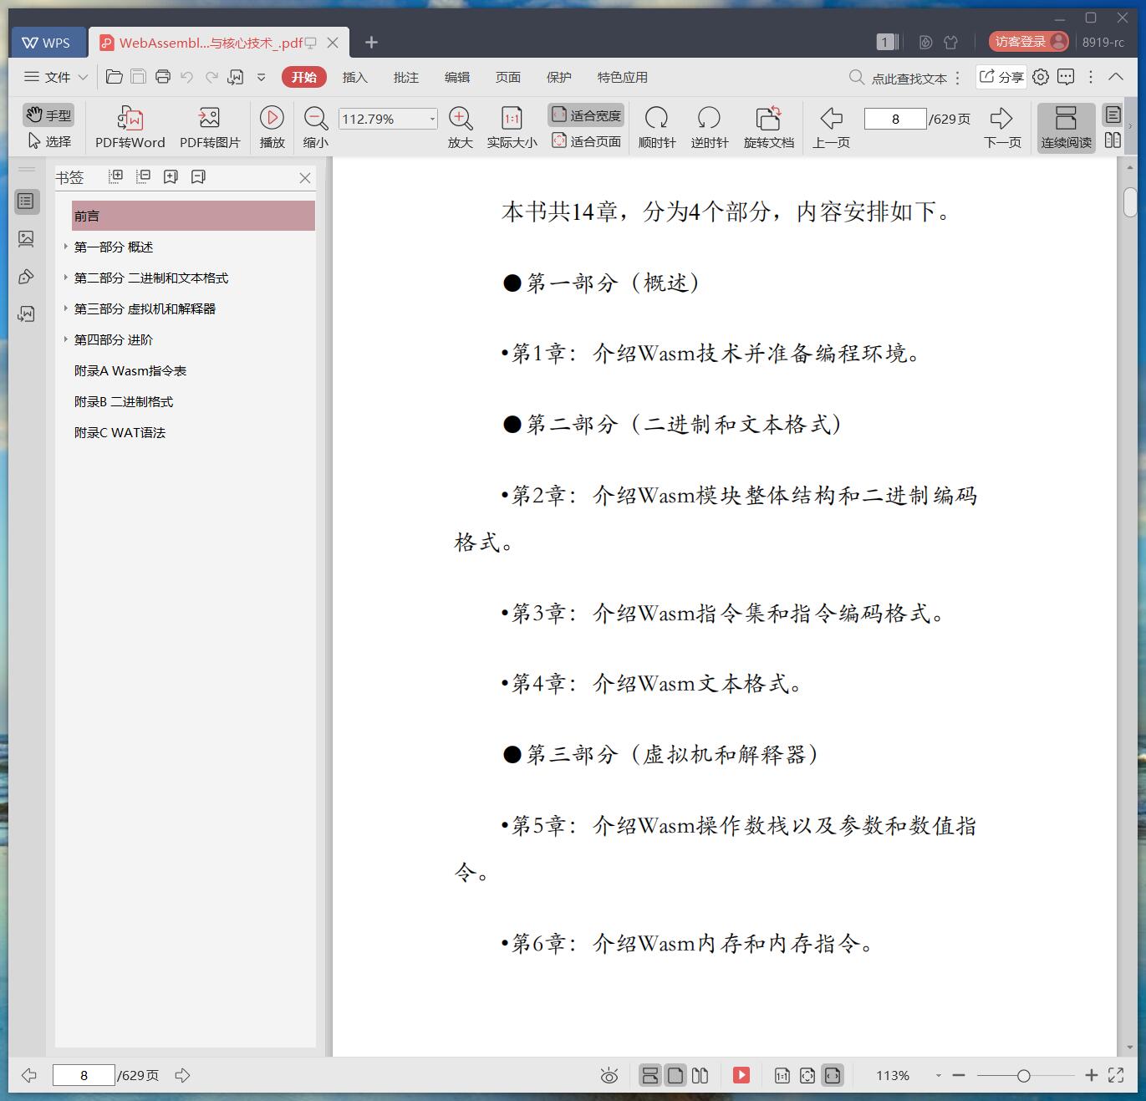
Task: Add a new bookmark icon
Action: click(x=171, y=176)
